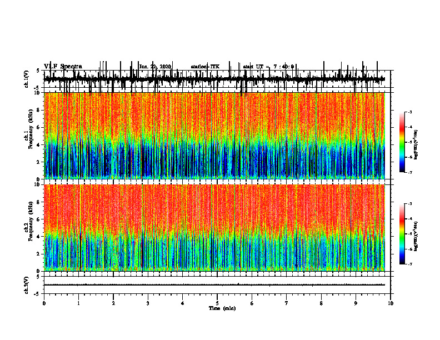The image size is (440, 340).
Task: Click the "6" kHz tick on ch.2 spectrogram
Action: coord(39,219)
